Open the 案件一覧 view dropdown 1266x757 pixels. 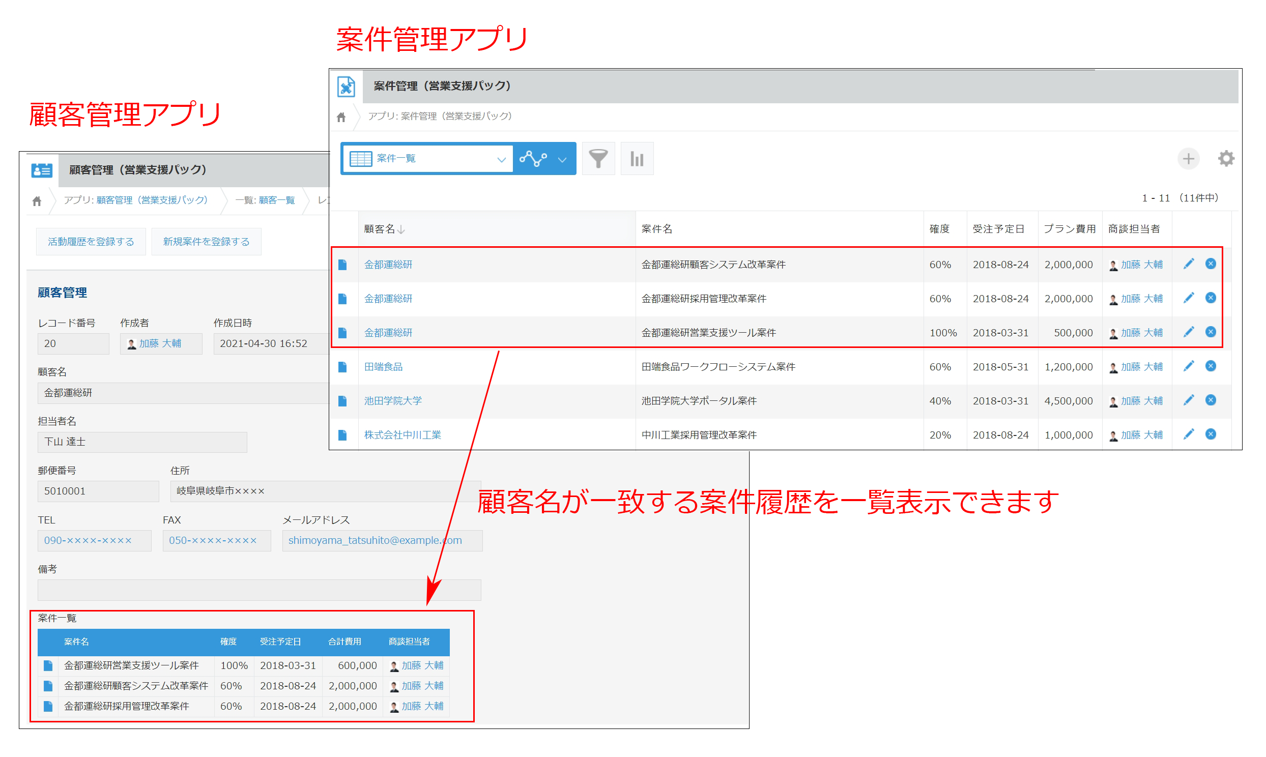pyautogui.click(x=500, y=159)
